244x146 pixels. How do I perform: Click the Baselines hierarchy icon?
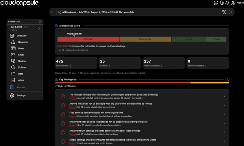coord(13,42)
